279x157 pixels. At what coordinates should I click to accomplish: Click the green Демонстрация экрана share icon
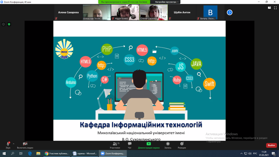click(x=149, y=144)
